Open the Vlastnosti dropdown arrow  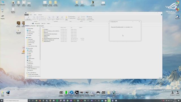79,20
